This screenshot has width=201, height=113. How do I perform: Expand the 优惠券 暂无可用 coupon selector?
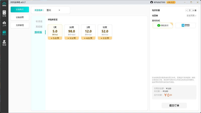(191, 16)
